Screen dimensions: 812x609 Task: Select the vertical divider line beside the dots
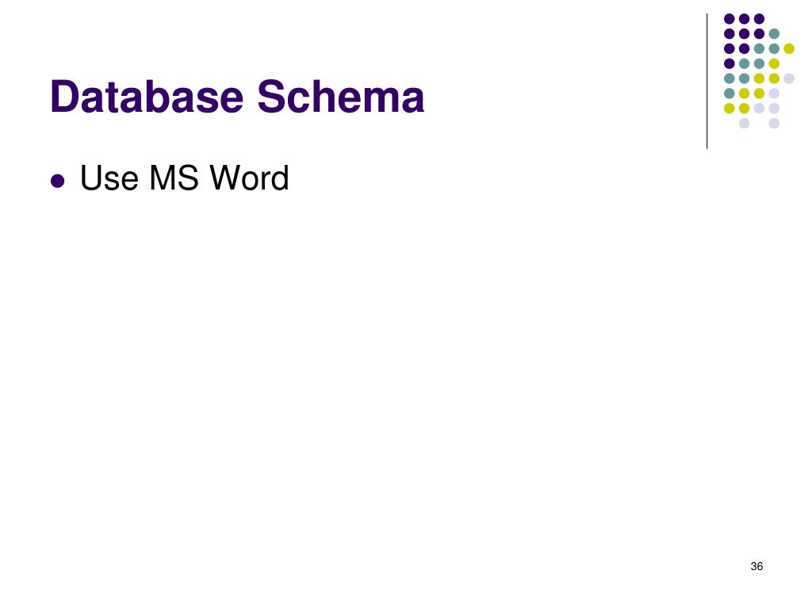(707, 82)
